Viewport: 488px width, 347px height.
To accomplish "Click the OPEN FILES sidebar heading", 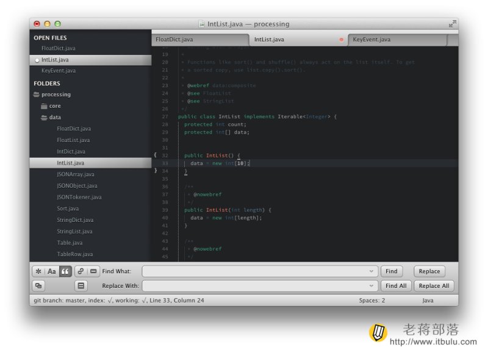I will [50, 38].
